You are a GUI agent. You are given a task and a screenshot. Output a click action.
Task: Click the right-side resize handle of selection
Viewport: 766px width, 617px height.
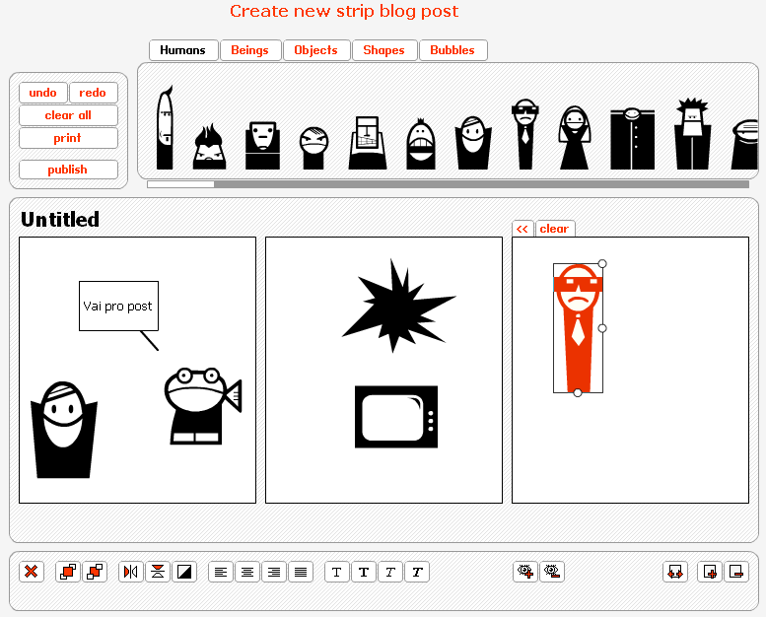602,328
